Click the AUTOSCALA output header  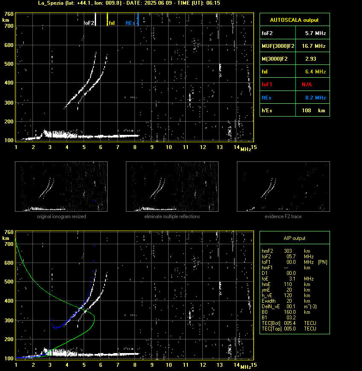click(295, 20)
